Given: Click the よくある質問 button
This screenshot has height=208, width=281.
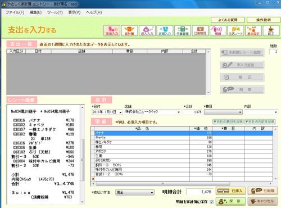Looking at the screenshot, I should (x=228, y=20).
